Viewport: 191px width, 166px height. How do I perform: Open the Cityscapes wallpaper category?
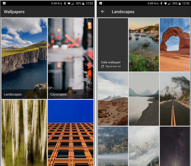tap(71, 58)
